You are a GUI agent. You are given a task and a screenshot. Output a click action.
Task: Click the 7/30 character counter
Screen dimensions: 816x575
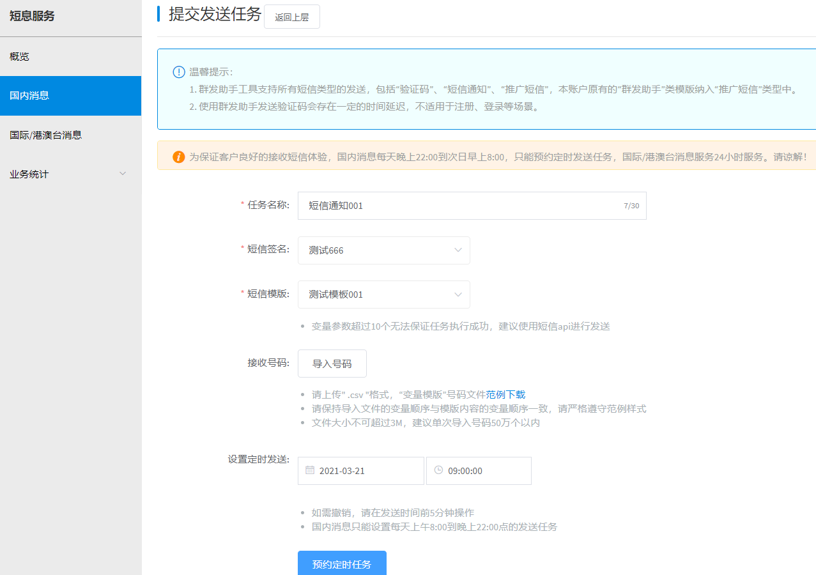pyautogui.click(x=631, y=206)
